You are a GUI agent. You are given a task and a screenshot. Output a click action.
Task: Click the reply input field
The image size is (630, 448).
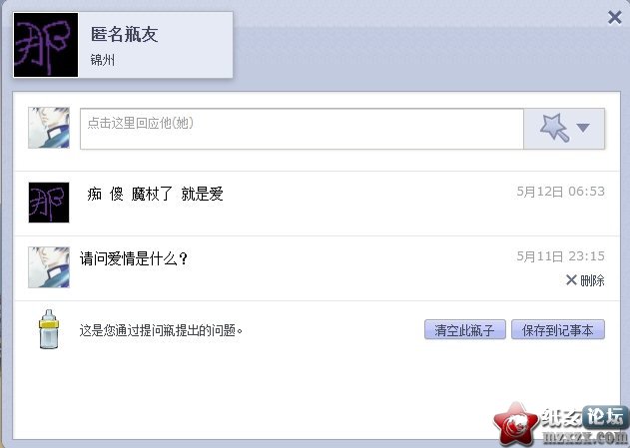302,129
